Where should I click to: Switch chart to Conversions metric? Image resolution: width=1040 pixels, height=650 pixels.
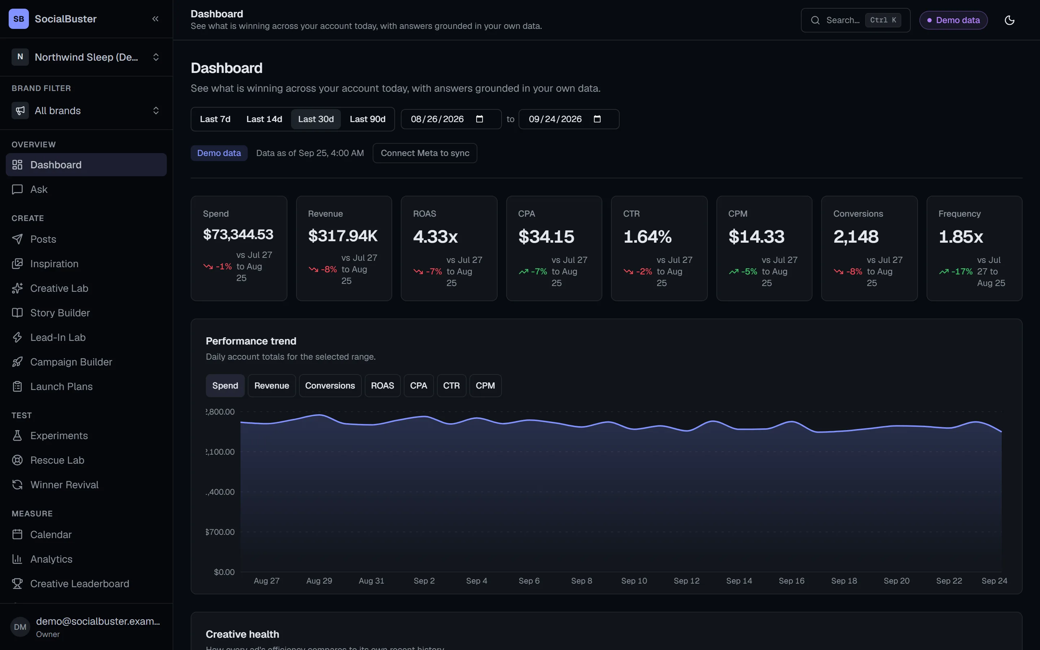(330, 386)
